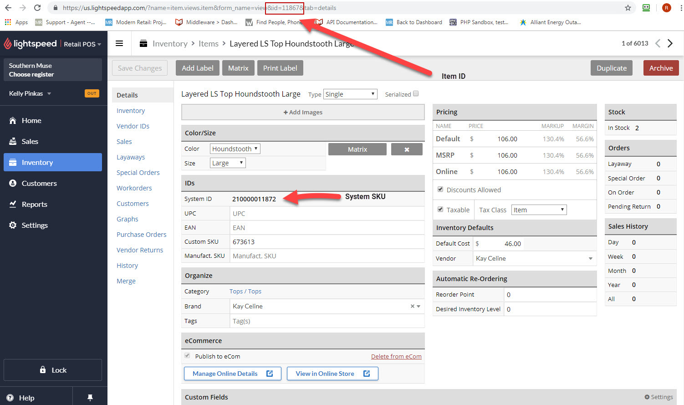Open Custom Fields Settings gear
Viewport: 684px width, 405px height.
[658, 397]
